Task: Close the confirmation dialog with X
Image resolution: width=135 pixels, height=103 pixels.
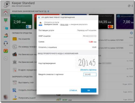Action: (x=39, y=17)
